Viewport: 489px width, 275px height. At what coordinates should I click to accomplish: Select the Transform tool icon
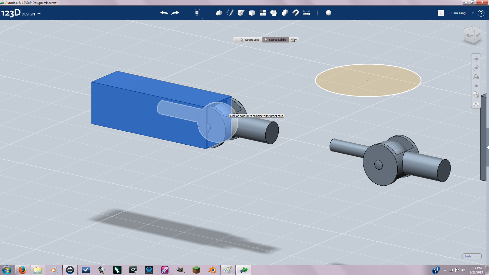coord(197,13)
